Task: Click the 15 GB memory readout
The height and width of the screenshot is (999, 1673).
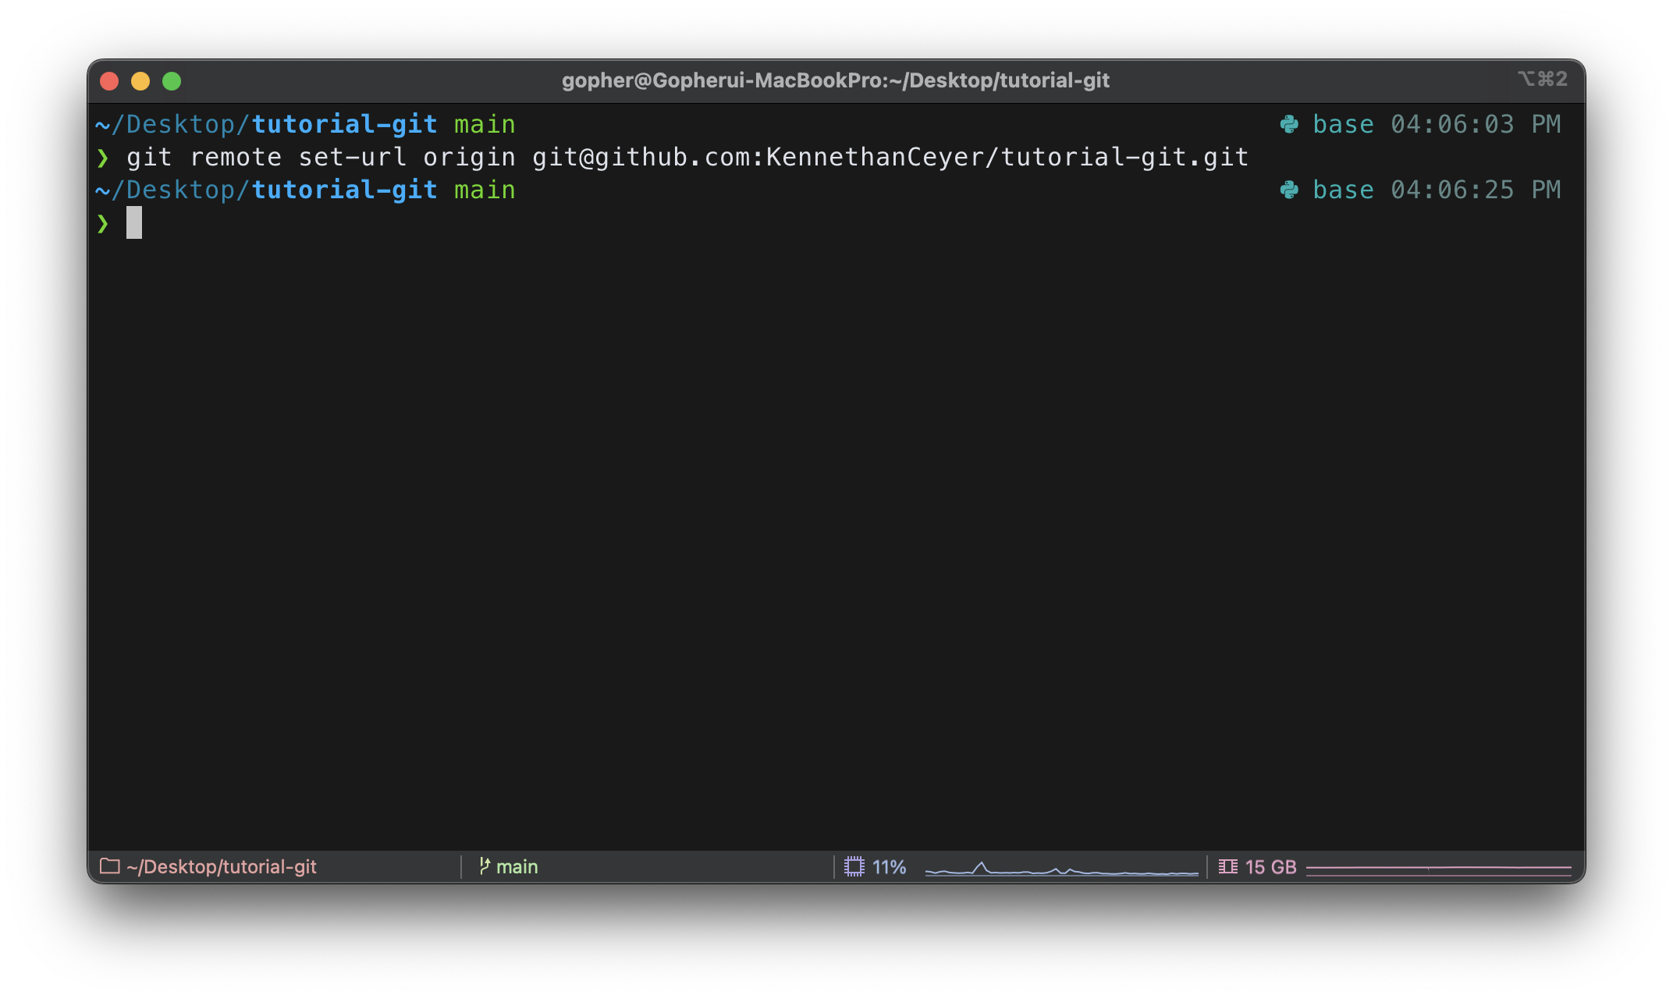Action: coord(1270,866)
